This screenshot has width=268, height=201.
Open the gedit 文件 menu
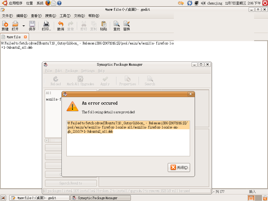(x=7, y=16)
